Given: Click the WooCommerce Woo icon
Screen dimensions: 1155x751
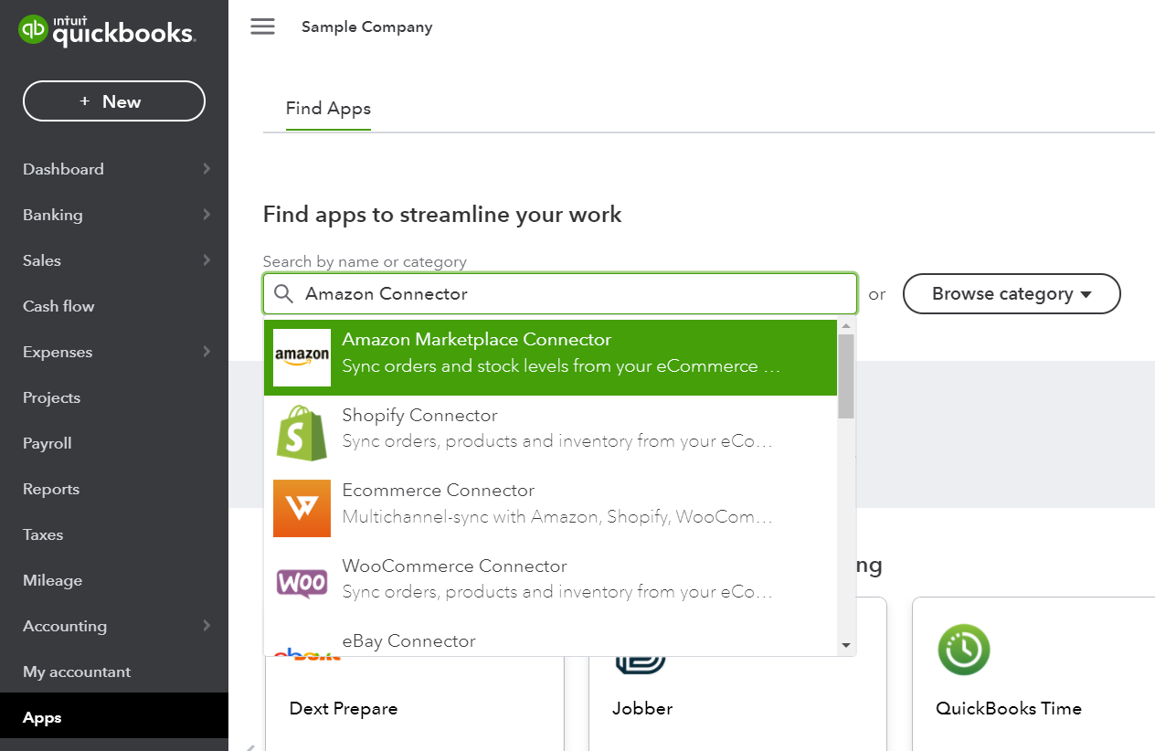Looking at the screenshot, I should click(302, 582).
